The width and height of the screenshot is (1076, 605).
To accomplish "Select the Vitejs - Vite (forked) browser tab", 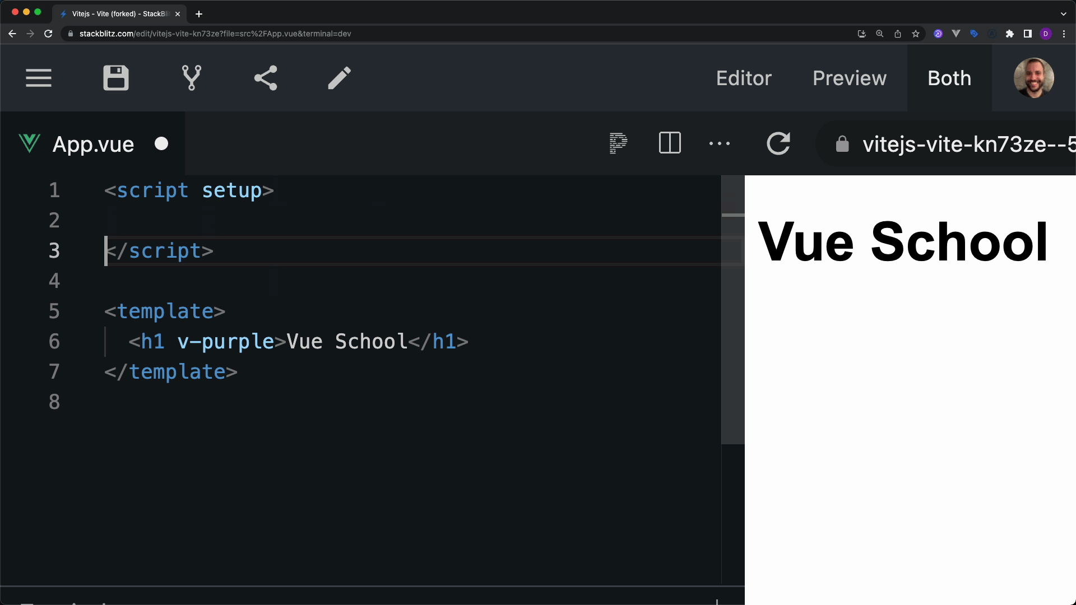I will [x=119, y=14].
